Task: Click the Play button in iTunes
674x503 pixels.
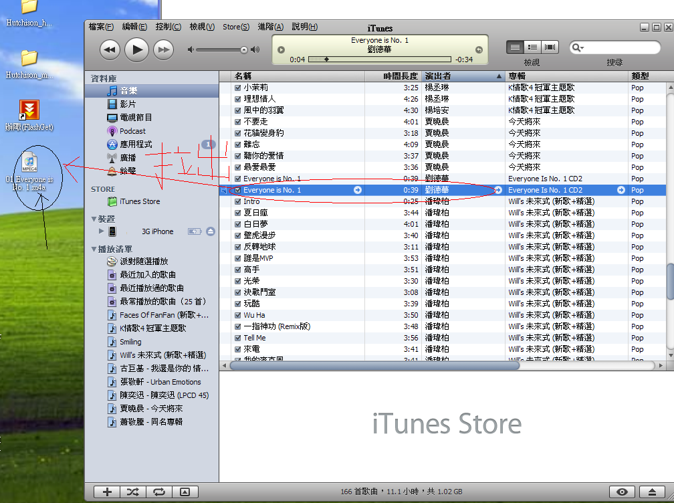Action: (x=136, y=49)
